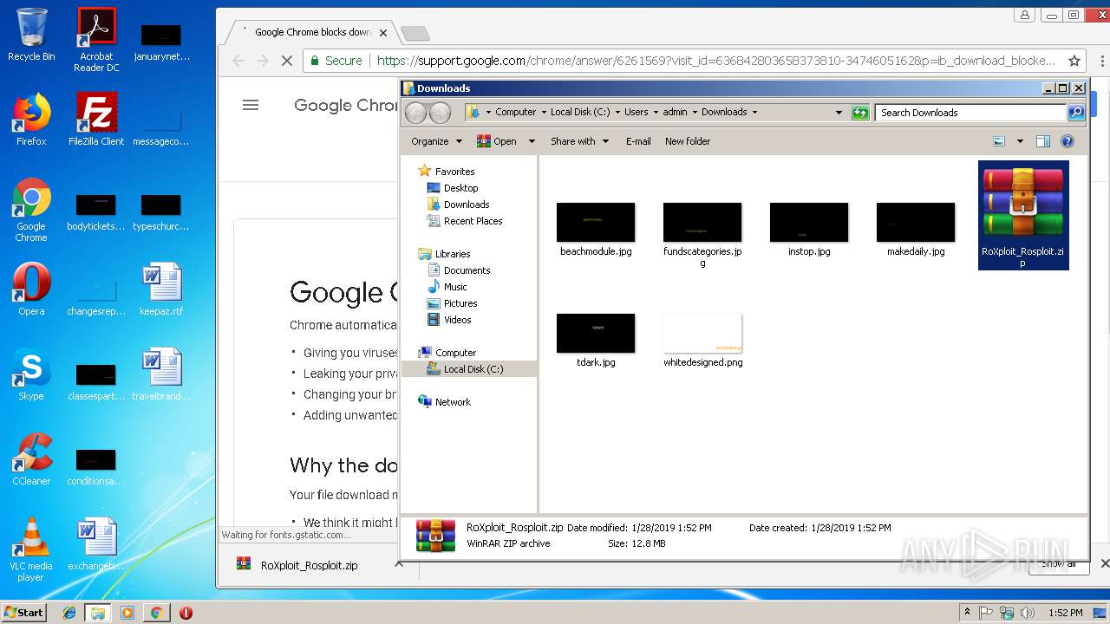Launch Skype from the desktop
Viewport: 1110px width, 624px height.
click(31, 374)
